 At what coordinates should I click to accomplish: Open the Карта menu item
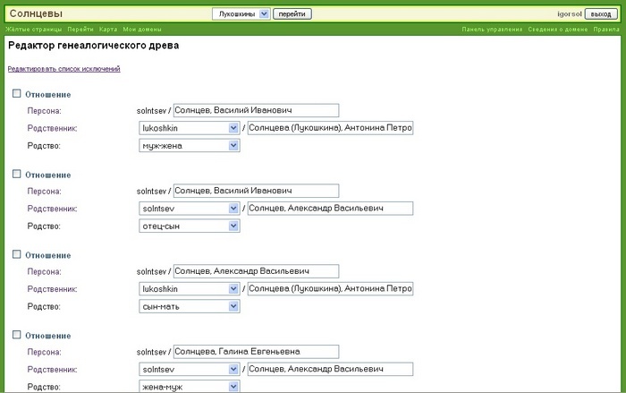pyautogui.click(x=108, y=30)
